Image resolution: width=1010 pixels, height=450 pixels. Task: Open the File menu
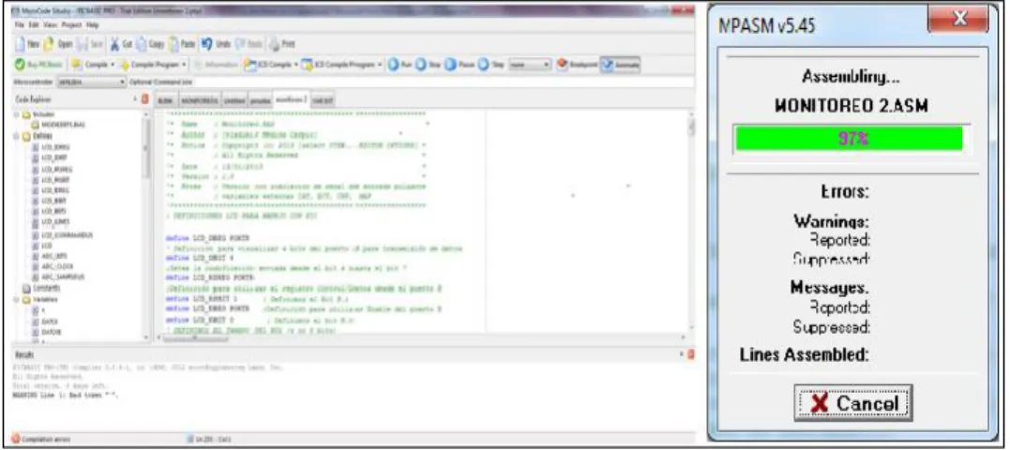pyautogui.click(x=20, y=24)
